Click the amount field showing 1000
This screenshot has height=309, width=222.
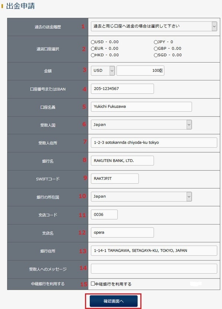click(140, 71)
